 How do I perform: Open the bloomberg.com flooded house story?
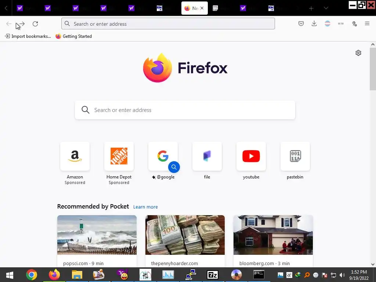[273, 241]
